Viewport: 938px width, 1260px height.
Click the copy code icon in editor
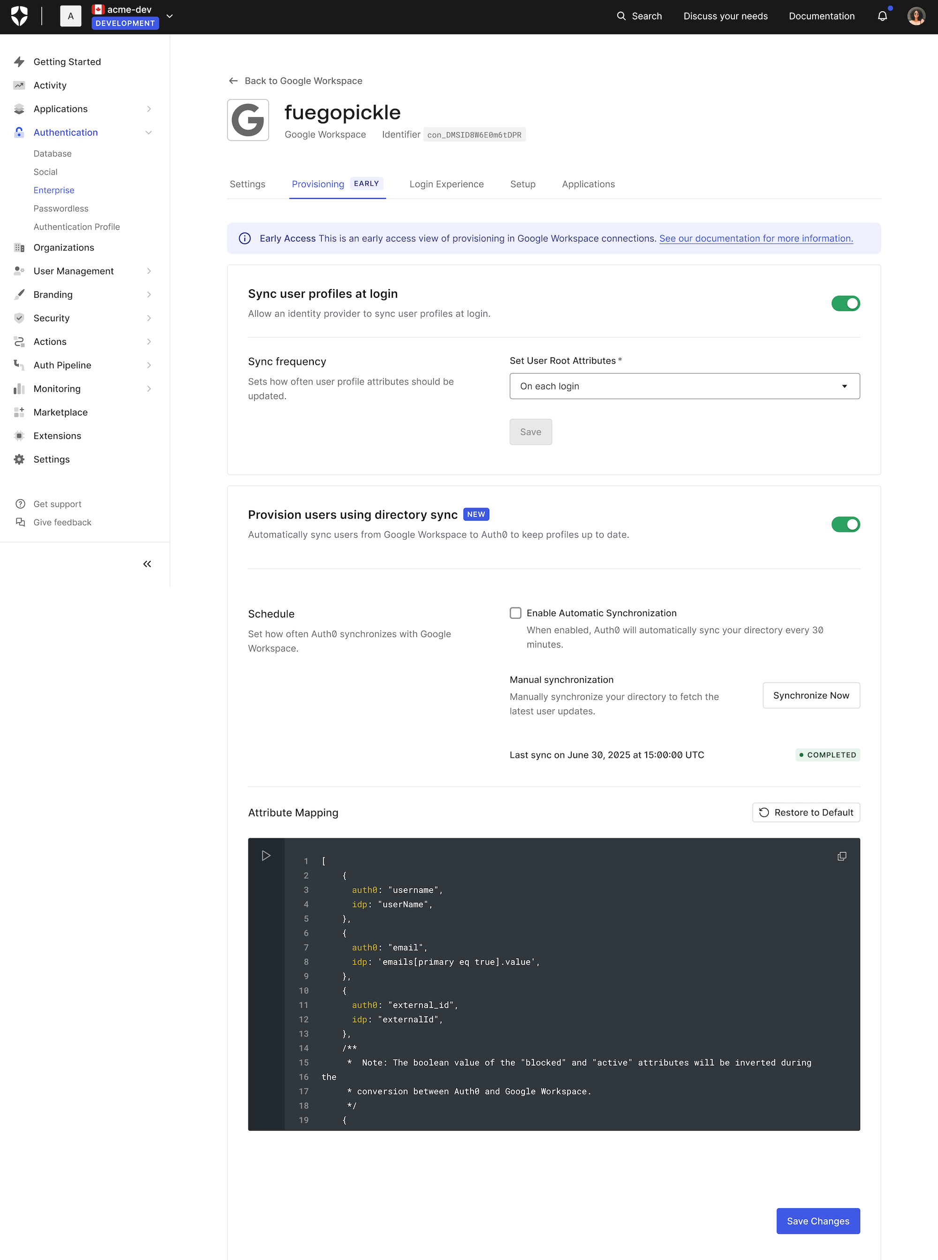point(841,856)
